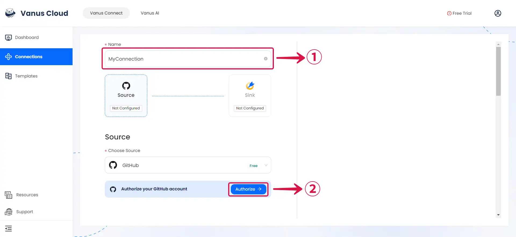This screenshot has width=516, height=237.
Task: Clear the Name field with the x icon
Action: 266,59
